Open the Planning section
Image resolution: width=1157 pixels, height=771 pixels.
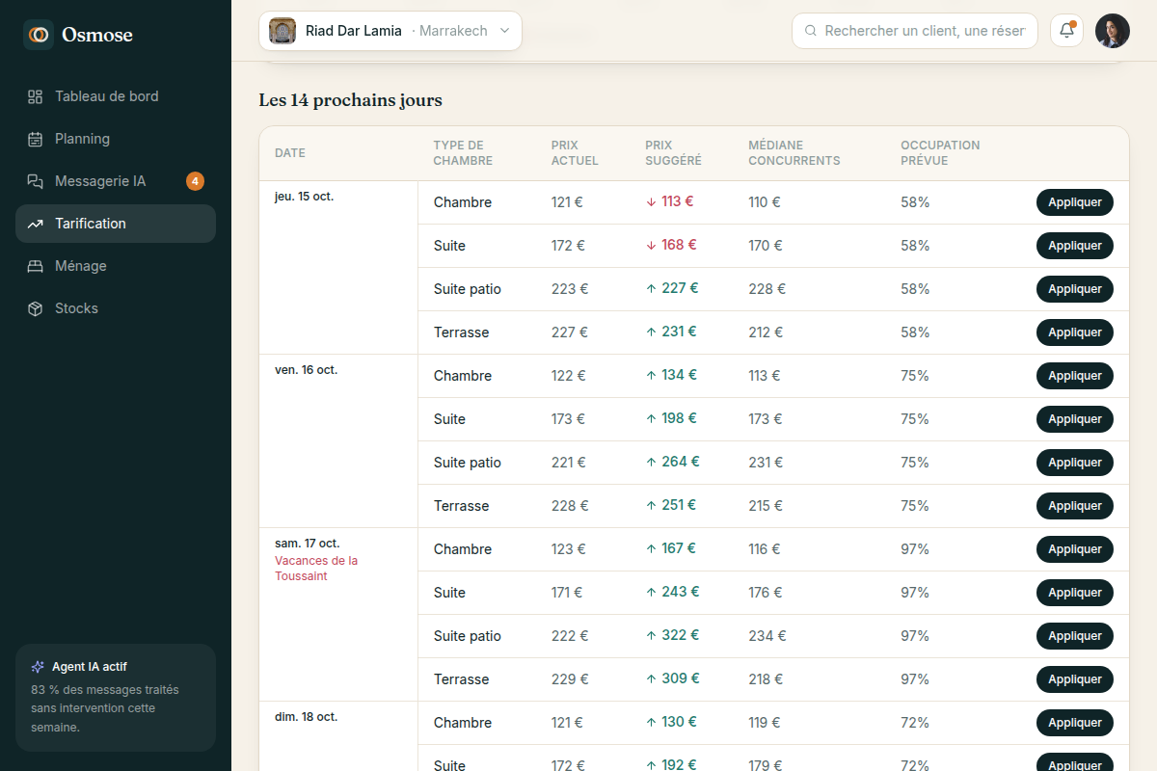coord(116,139)
